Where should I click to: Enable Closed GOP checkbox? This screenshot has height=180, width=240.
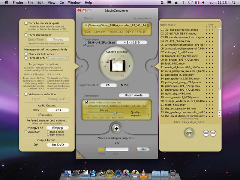tap(26, 132)
